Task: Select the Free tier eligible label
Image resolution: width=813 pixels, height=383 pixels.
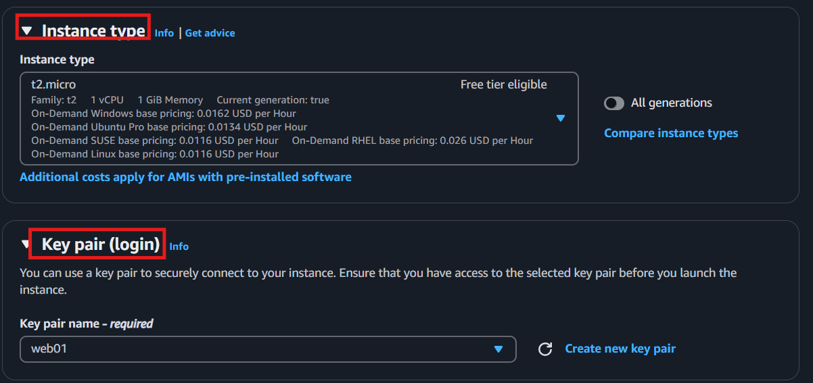Action: point(504,84)
